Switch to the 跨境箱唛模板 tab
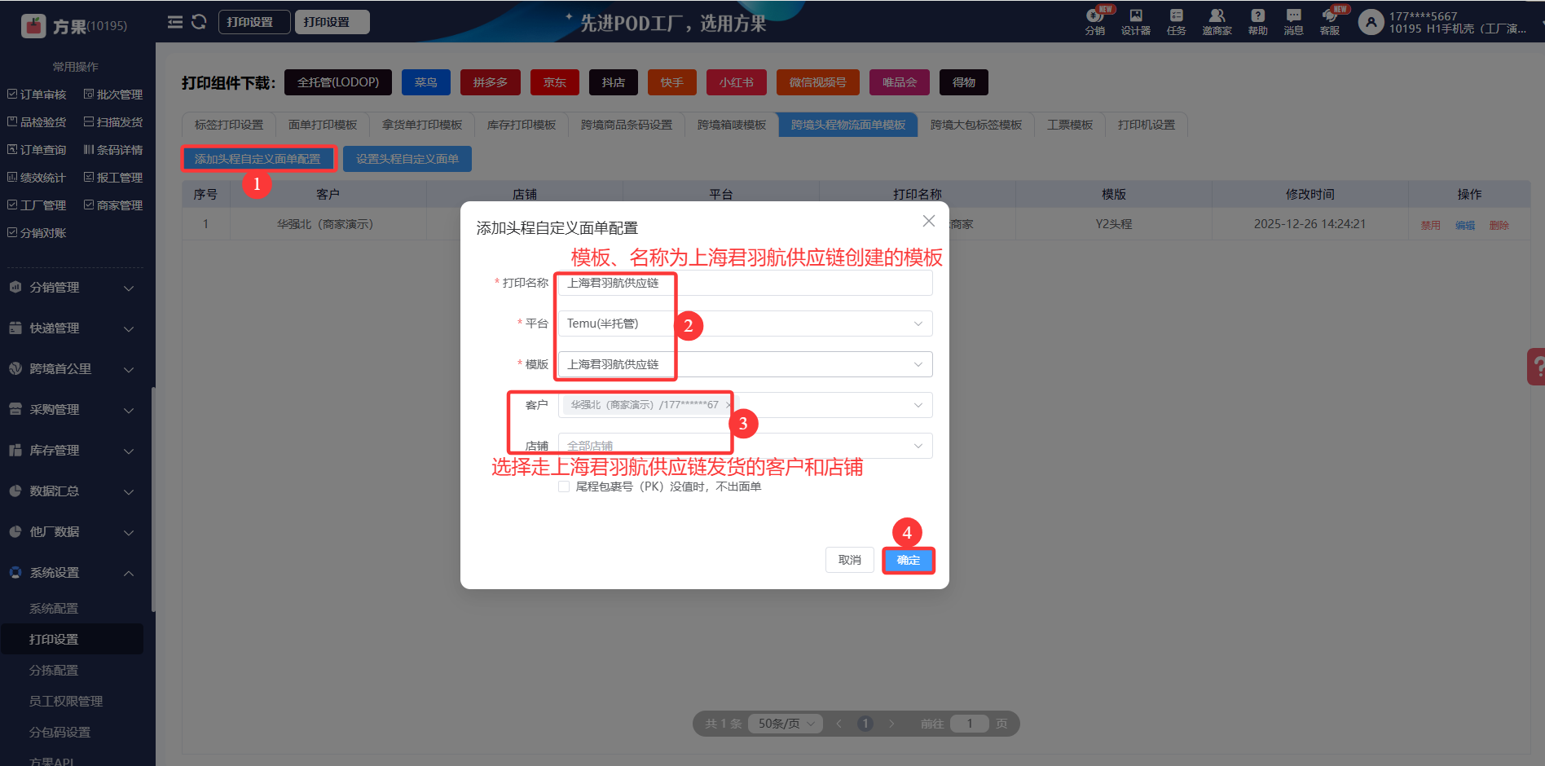 tap(732, 125)
